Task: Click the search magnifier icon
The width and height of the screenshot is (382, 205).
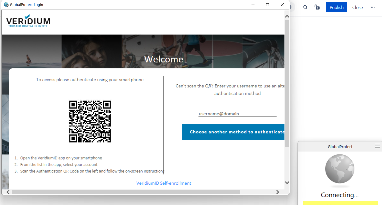Action: click(x=305, y=7)
